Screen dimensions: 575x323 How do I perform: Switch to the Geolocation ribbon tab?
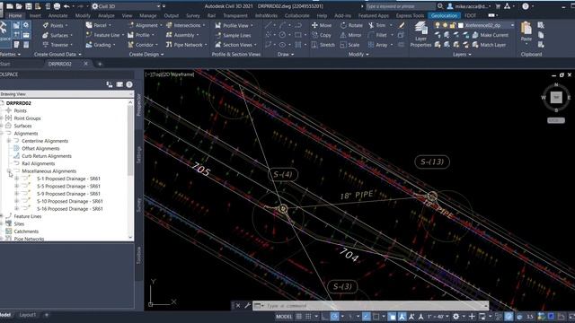[444, 16]
